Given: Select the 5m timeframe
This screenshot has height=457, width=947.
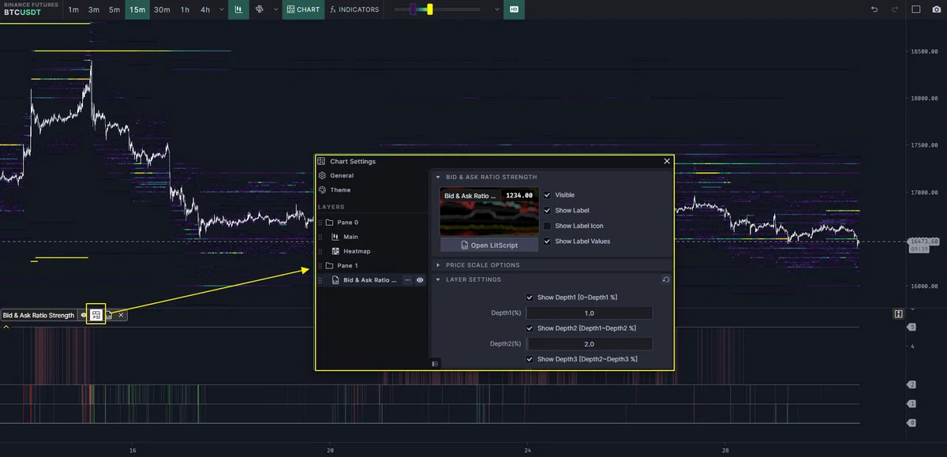Looking at the screenshot, I should 114,9.
